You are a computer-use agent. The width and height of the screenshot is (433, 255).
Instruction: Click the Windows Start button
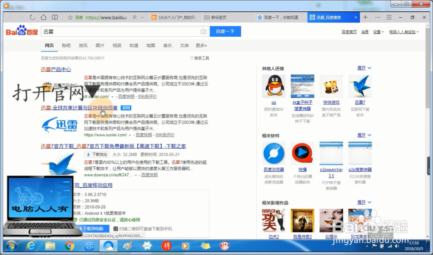click(x=11, y=246)
